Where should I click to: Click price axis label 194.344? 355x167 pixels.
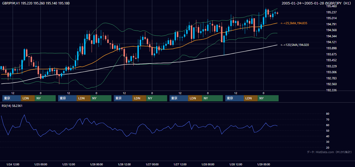pyautogui.click(x=331, y=36)
